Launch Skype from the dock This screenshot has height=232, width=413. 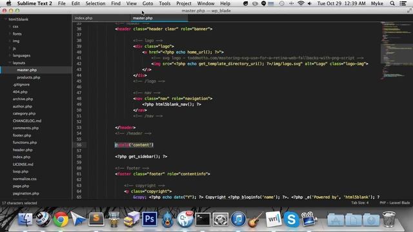[291, 219]
